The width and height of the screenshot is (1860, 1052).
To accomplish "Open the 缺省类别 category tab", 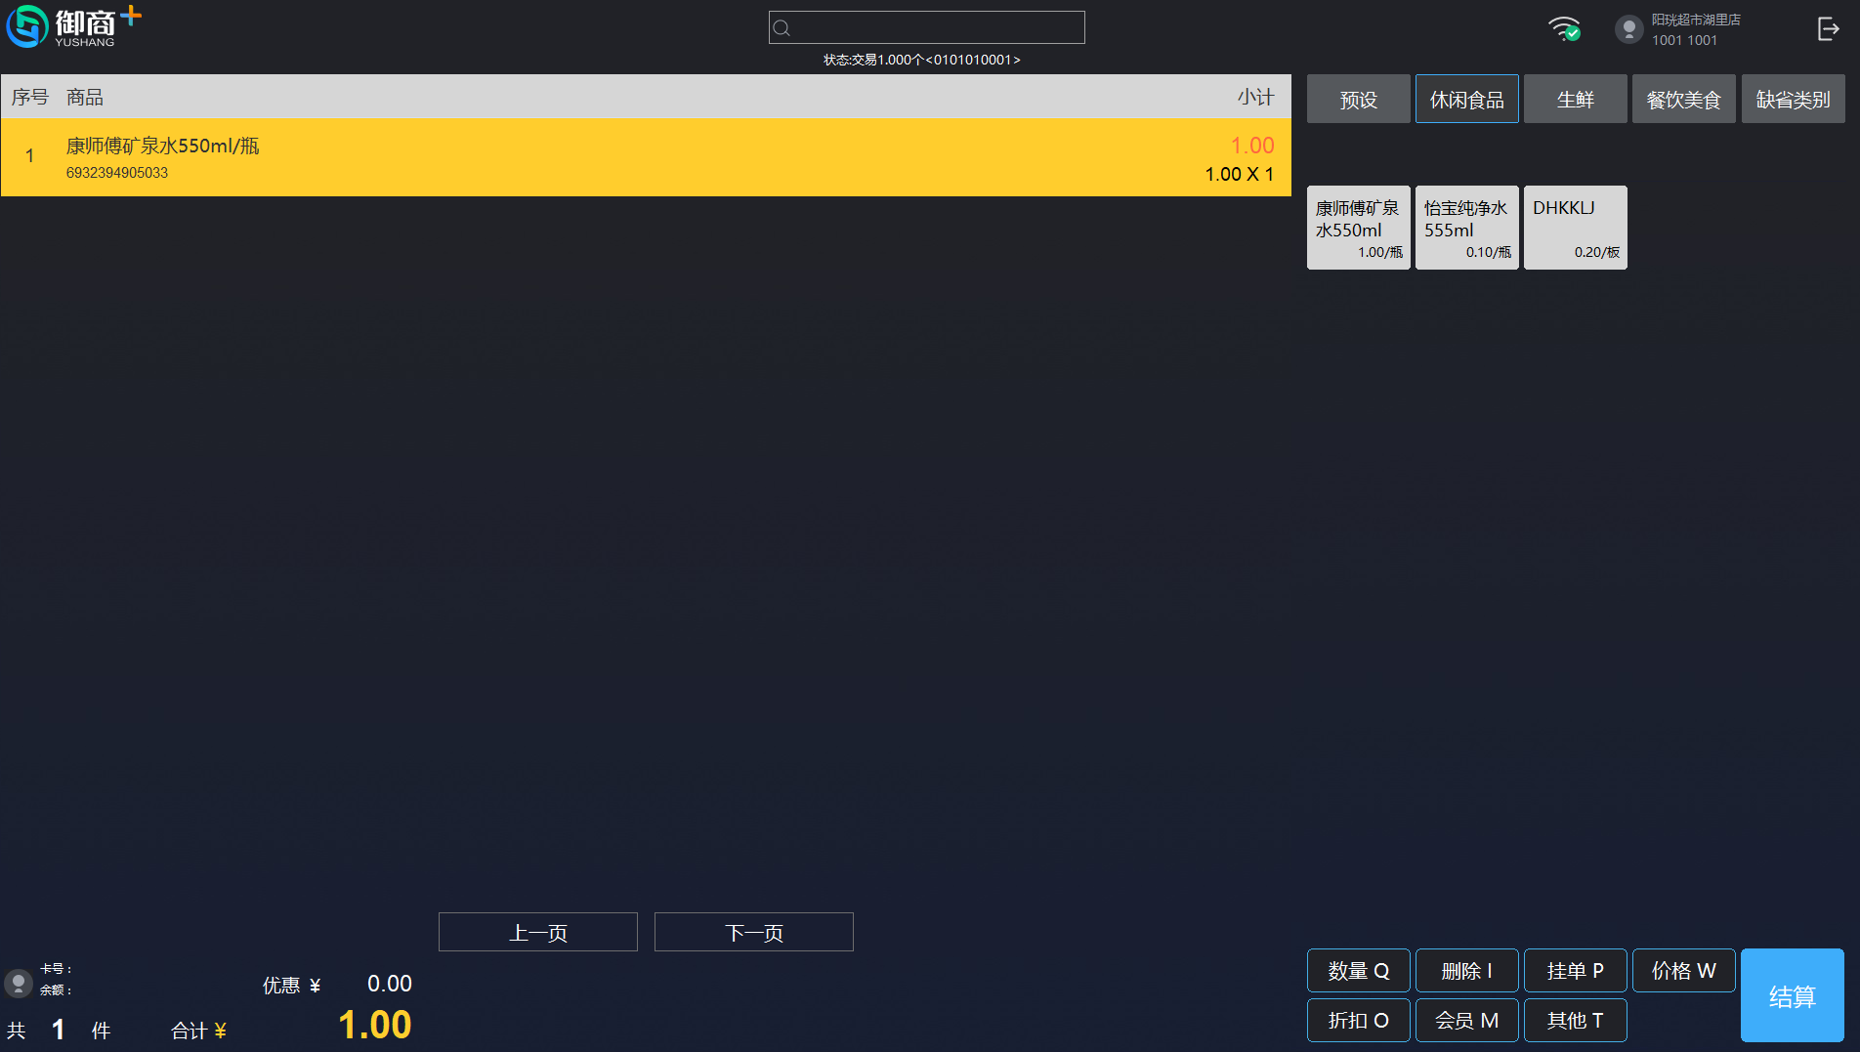I will (x=1793, y=100).
